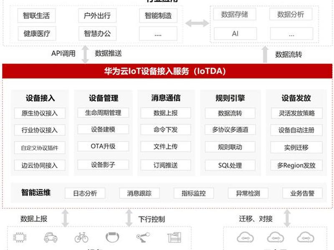The height and width of the screenshot is (250, 334).
Task: Click the 多协议多通道 box
Action: coord(230,130)
